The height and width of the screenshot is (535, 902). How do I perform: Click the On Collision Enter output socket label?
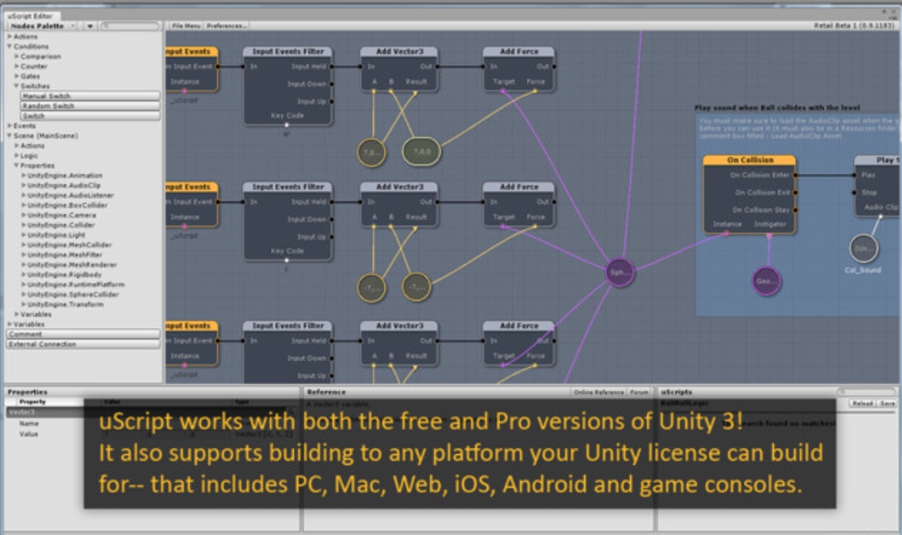(759, 175)
